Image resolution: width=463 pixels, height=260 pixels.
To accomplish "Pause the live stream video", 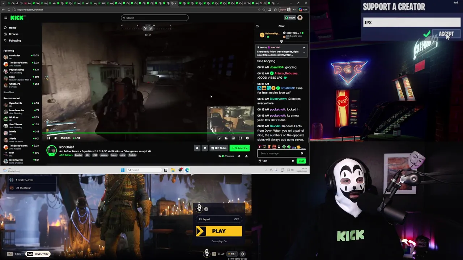I will coord(48,138).
